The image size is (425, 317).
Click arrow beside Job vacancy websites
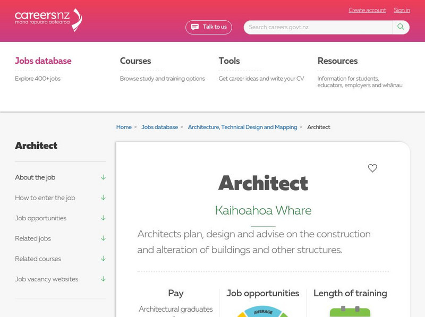[x=103, y=279]
